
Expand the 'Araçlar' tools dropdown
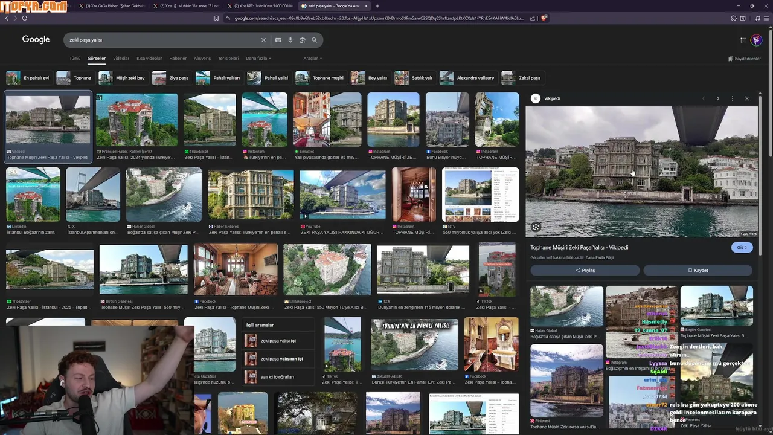click(313, 59)
